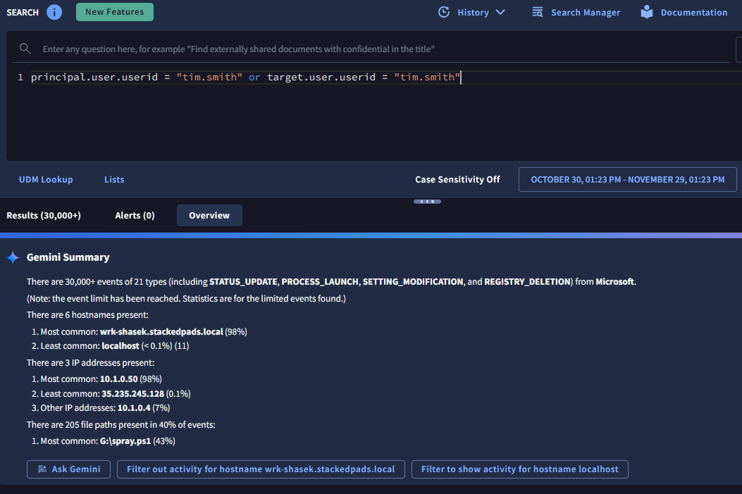
Task: Open the Alerts (0) tab
Action: coord(135,216)
